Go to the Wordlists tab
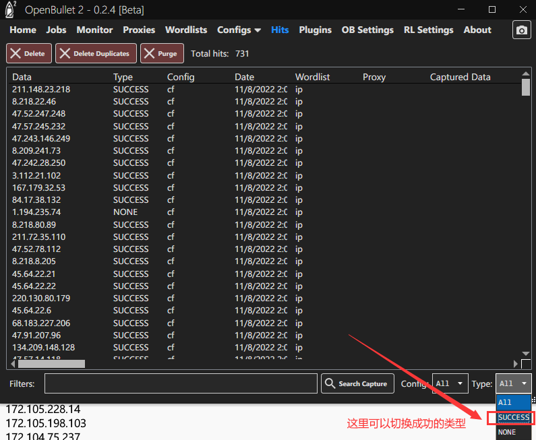536x440 pixels. coord(186,30)
